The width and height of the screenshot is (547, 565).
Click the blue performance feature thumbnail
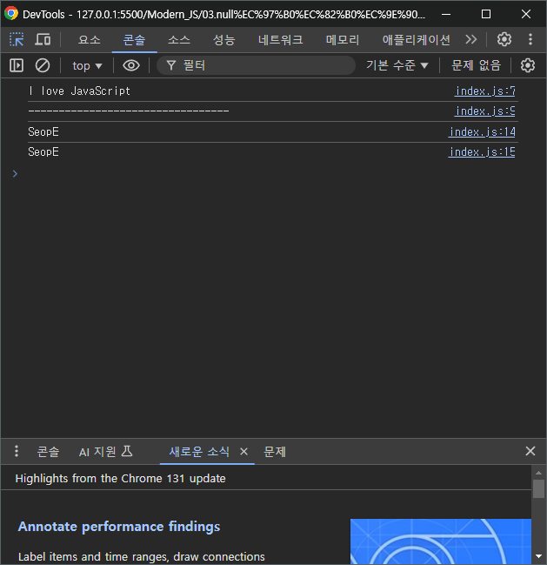tap(441, 541)
